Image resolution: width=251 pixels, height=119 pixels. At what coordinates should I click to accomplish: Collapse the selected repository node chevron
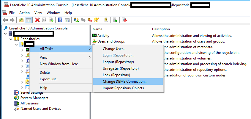17,44
